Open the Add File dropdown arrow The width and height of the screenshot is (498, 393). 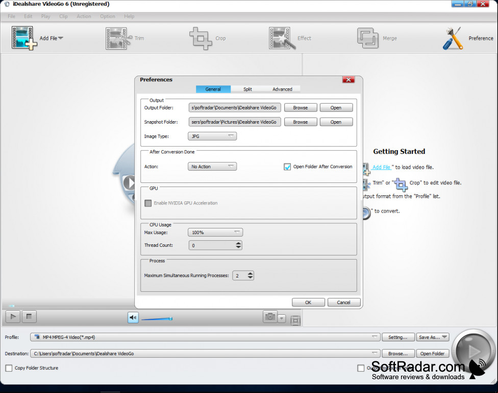(x=61, y=38)
